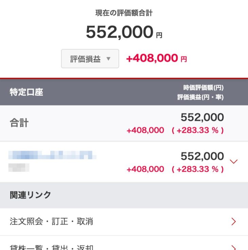Click the triangle arrow in 評価損益 selector

[108, 59]
